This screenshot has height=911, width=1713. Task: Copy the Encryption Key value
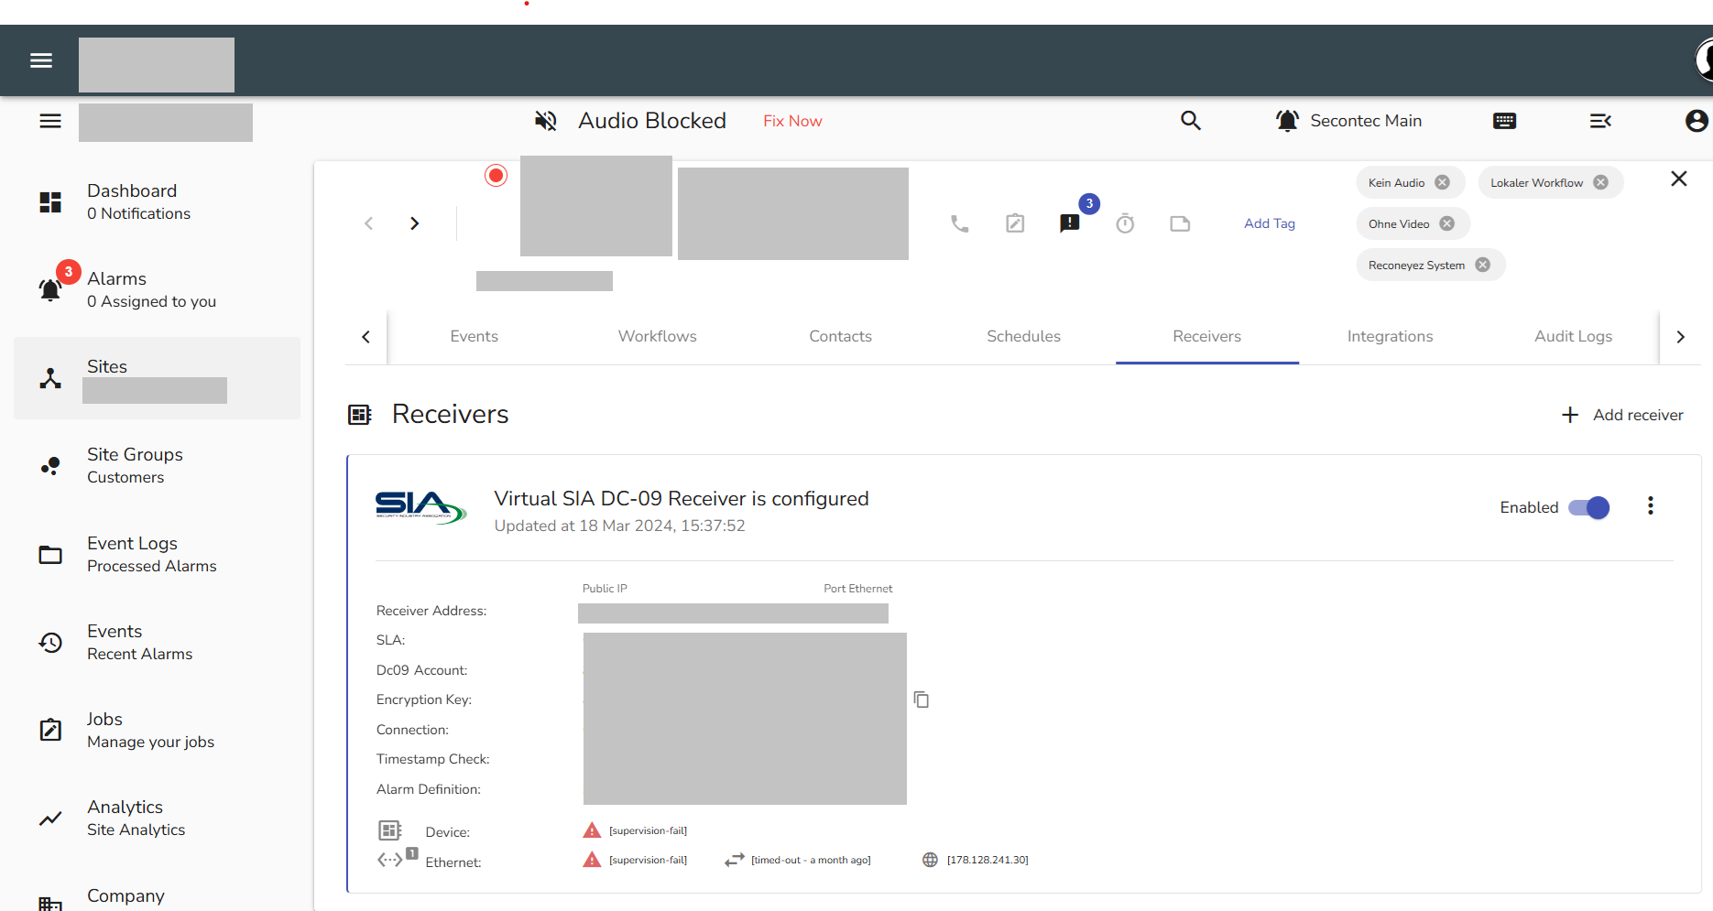pos(922,699)
